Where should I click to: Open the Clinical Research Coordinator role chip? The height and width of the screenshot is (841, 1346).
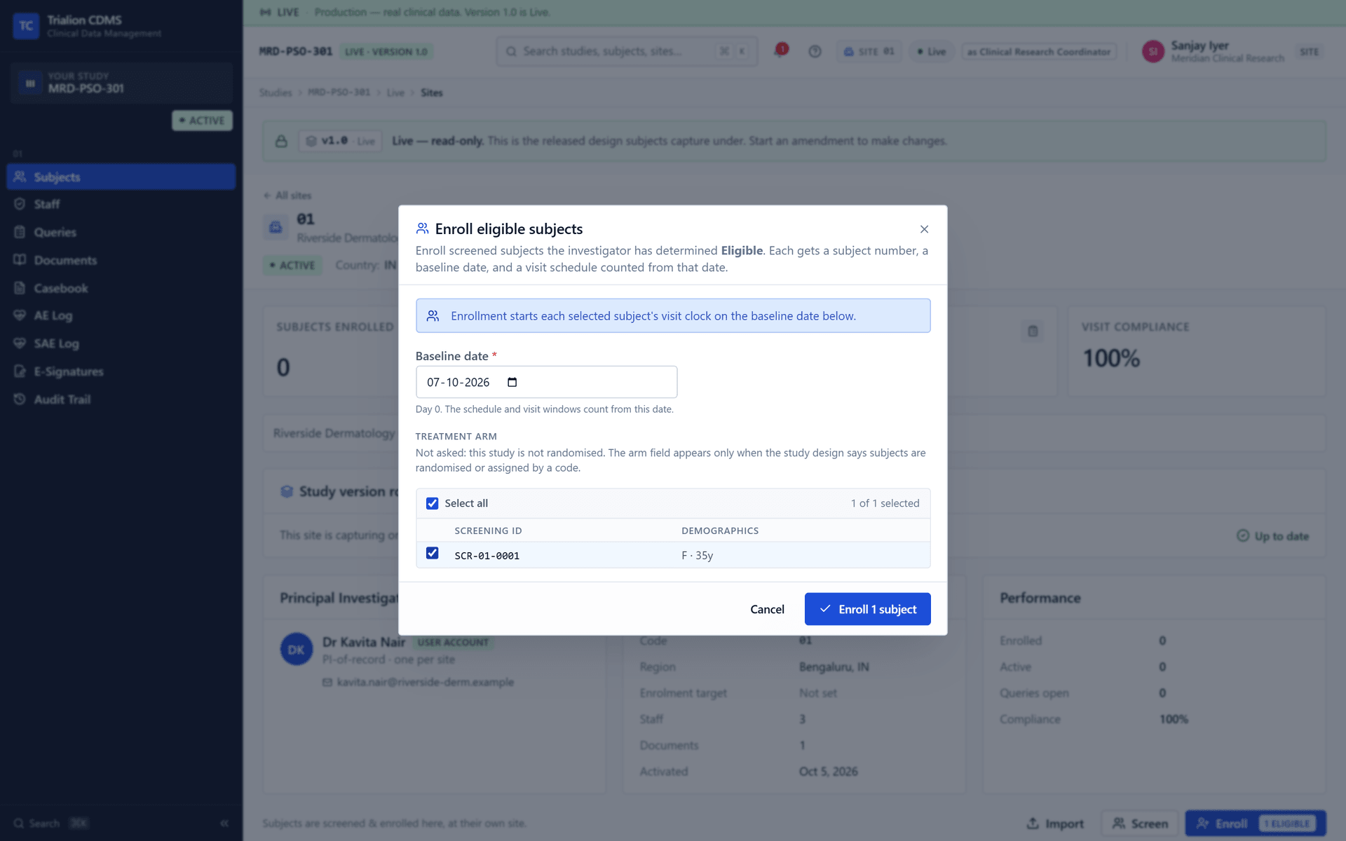pos(1040,51)
